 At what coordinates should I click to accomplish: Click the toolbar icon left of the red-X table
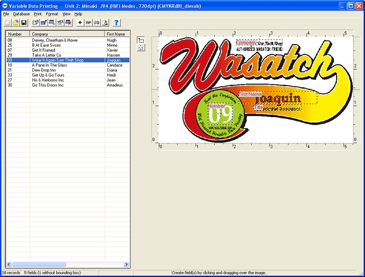(60, 23)
